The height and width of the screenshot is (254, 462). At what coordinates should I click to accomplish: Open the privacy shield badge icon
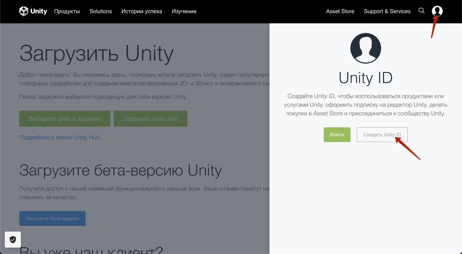tap(13, 240)
